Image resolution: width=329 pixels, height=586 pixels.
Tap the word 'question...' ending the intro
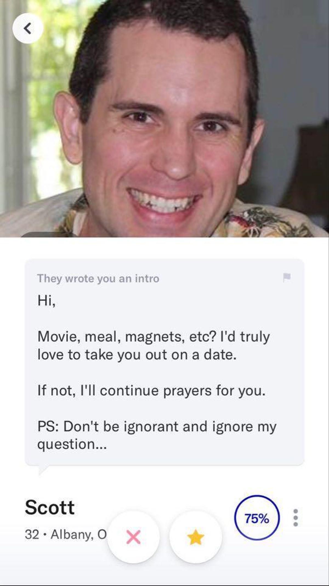[x=72, y=445]
